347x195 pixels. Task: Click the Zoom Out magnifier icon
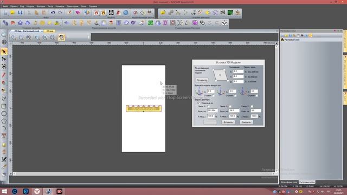[21, 37]
